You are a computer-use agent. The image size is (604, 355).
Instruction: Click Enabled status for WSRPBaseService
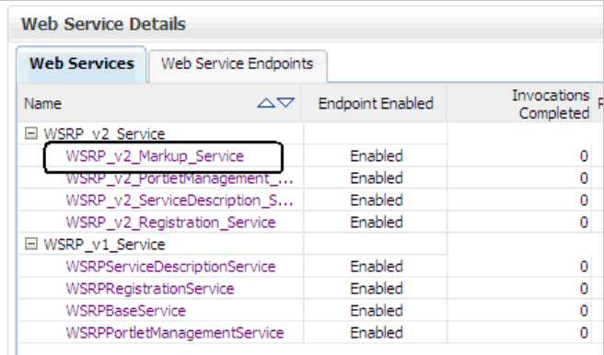377,311
